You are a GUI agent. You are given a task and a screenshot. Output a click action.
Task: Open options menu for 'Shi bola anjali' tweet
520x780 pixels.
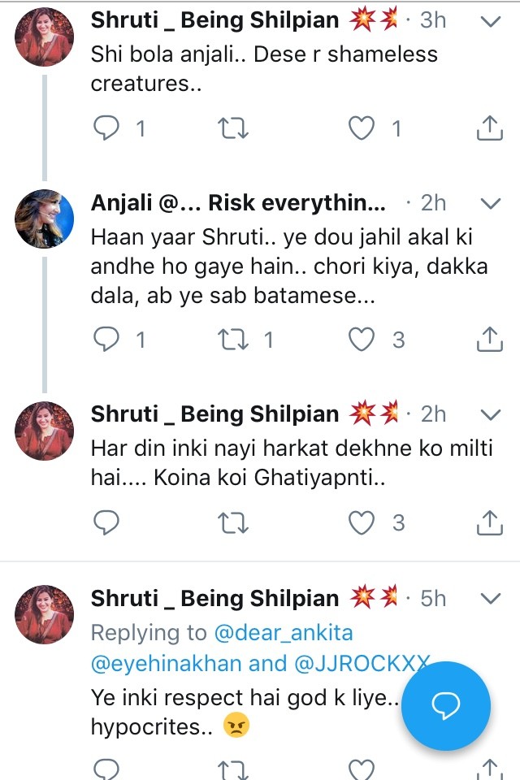pyautogui.click(x=490, y=22)
